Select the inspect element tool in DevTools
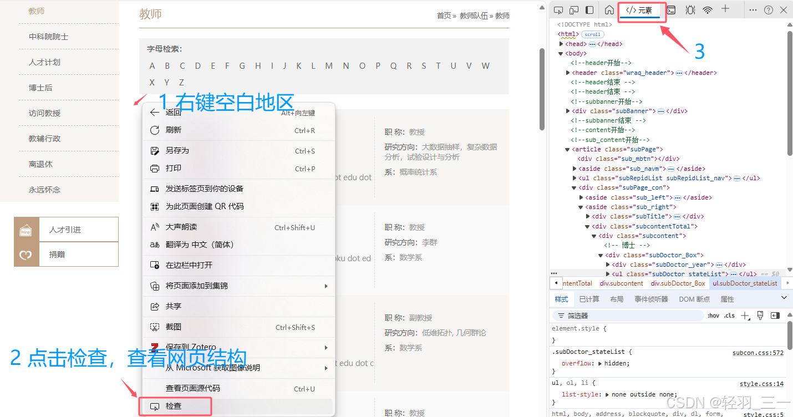The height and width of the screenshot is (417, 793). (x=558, y=9)
